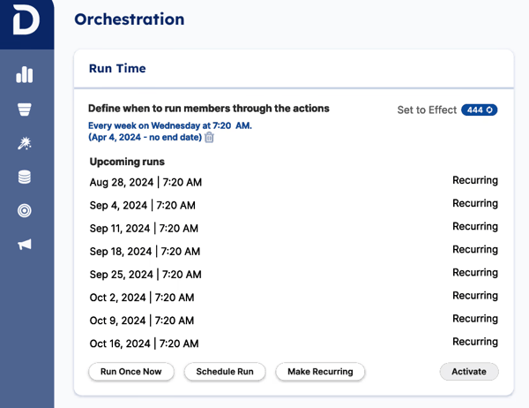Select the magic wand sidebar icon
Screen dimensions: 529x408
click(25, 144)
